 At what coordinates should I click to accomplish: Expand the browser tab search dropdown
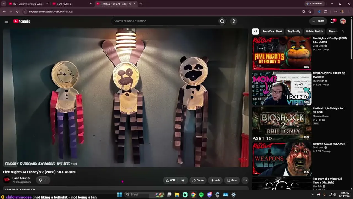tap(3, 4)
